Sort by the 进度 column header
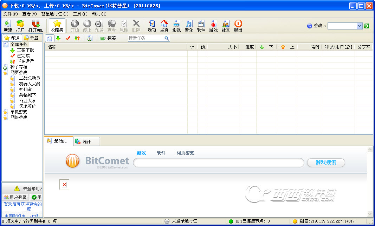The height and width of the screenshot is (226, 375). 247,47
